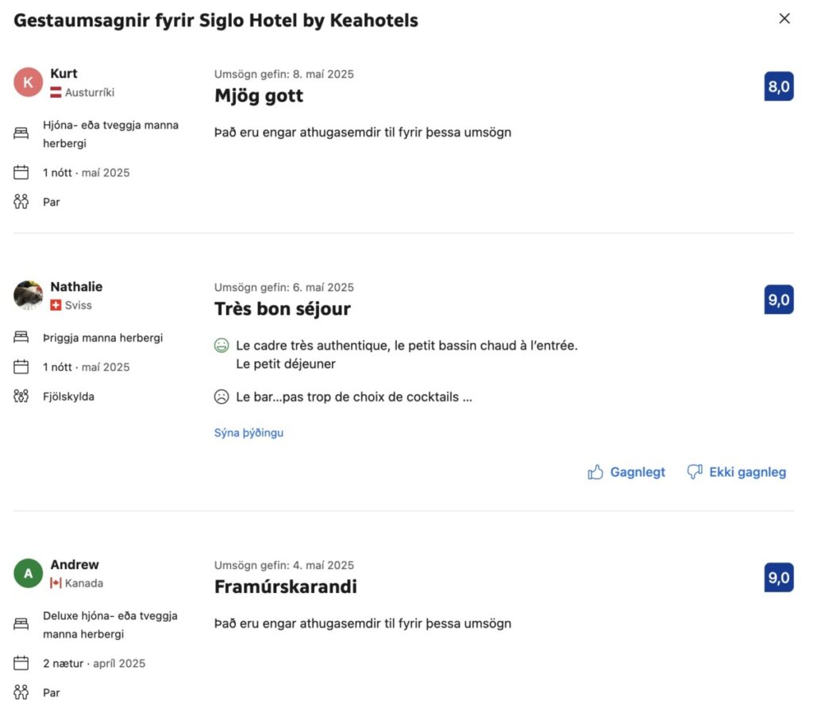The height and width of the screenshot is (709, 813).
Task: Mark review as Ekki gagnleg
Action: click(736, 472)
